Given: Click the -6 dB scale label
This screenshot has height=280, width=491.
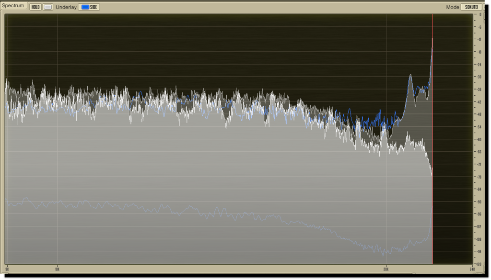Looking at the screenshot, I should point(479,27).
